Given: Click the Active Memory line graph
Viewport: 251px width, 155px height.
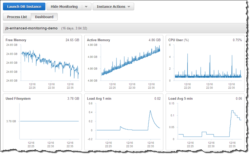Looking at the screenshot, I should (x=131, y=60).
